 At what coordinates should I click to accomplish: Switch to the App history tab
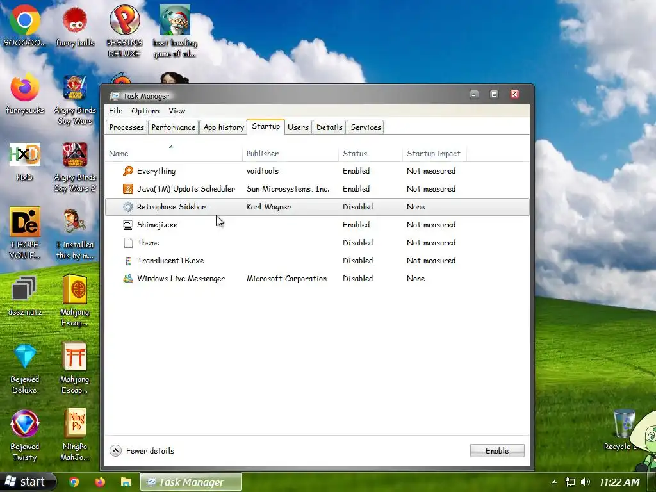(224, 127)
